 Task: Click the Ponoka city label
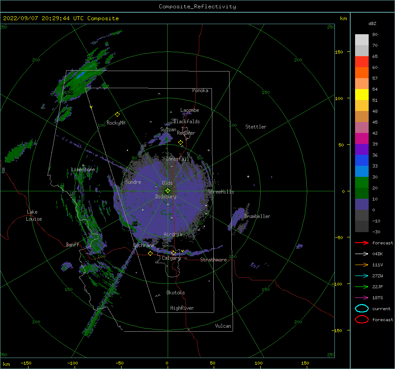pyautogui.click(x=200, y=90)
